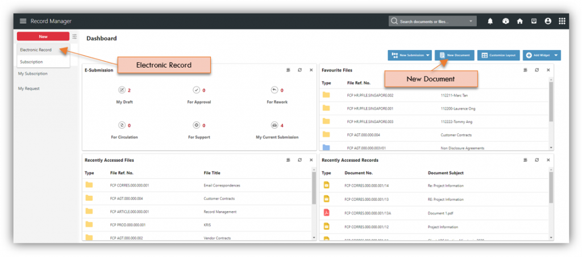Open the hamburger navigation menu
Viewport: 582px width, 257px height.
(23, 21)
